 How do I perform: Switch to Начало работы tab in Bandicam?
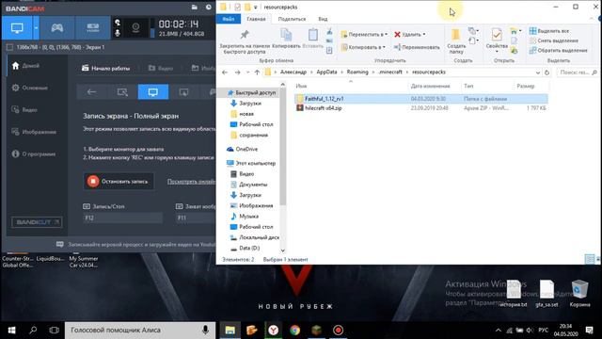(106, 68)
